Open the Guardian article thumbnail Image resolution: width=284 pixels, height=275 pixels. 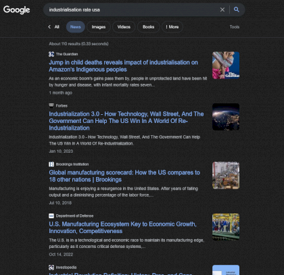(226, 65)
